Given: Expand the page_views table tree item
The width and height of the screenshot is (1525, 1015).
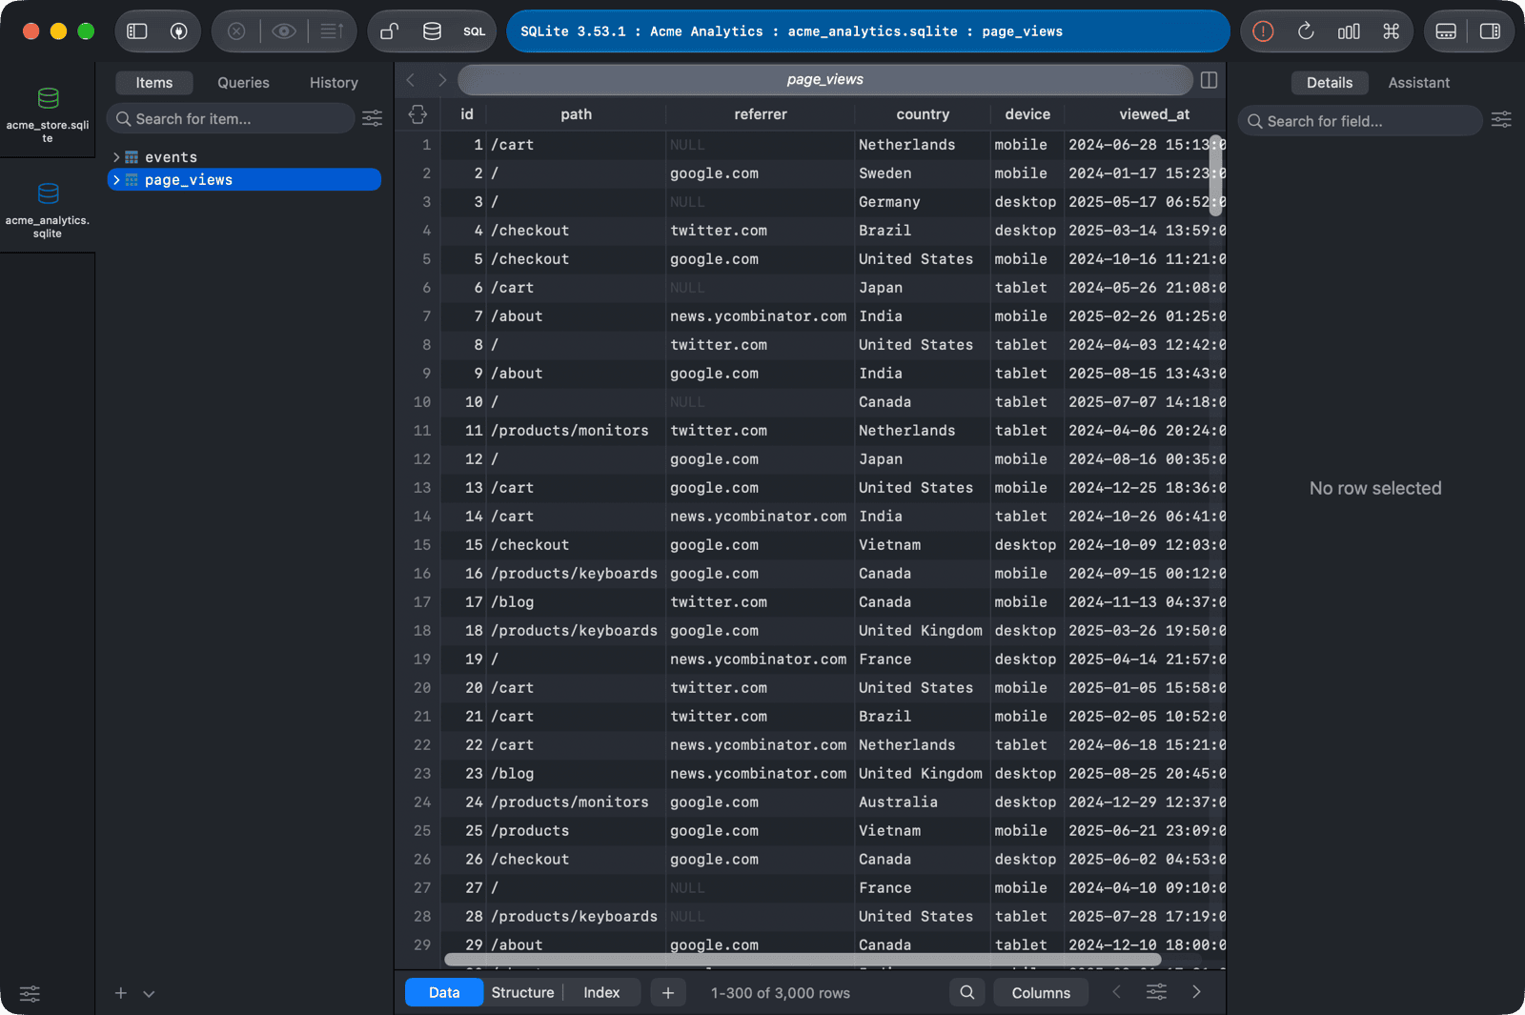Looking at the screenshot, I should [x=116, y=180].
